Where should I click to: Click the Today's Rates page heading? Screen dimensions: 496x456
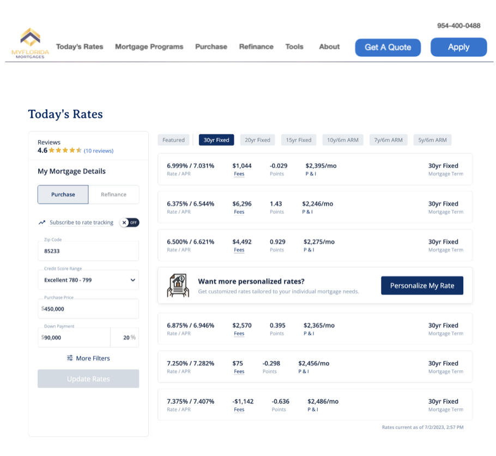[65, 114]
